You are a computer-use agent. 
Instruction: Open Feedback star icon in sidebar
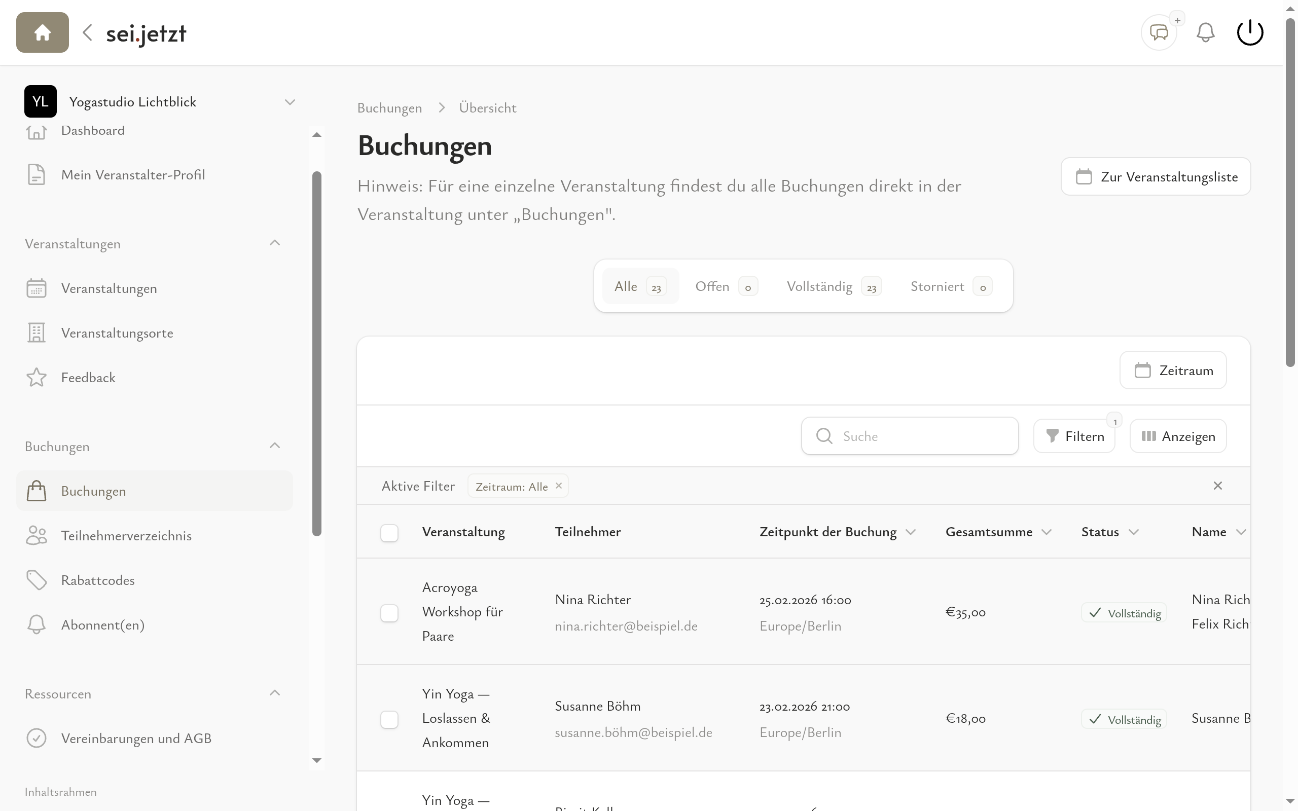(37, 378)
